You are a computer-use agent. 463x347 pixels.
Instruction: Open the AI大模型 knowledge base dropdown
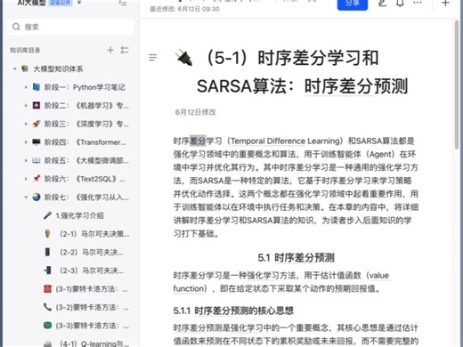(79, 3)
